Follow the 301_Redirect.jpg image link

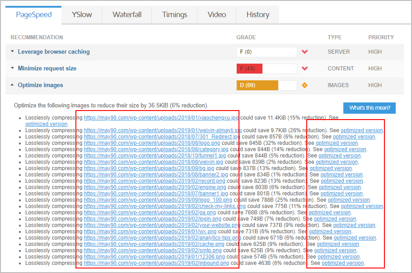pyautogui.click(x=162, y=137)
